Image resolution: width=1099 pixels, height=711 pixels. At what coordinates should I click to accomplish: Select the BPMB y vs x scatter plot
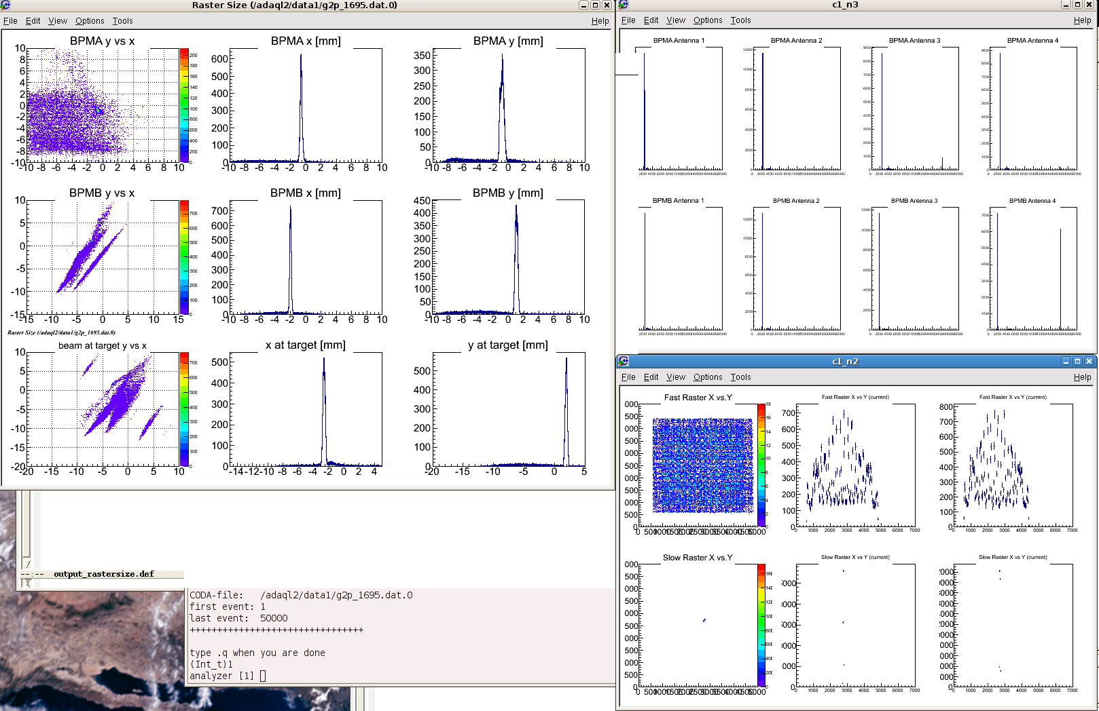(x=103, y=257)
